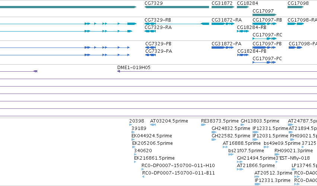Click the AT20512.3prime EST label
The image size is (317, 186).
pyautogui.click(x=273, y=173)
